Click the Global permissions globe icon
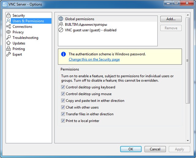 (61, 19)
